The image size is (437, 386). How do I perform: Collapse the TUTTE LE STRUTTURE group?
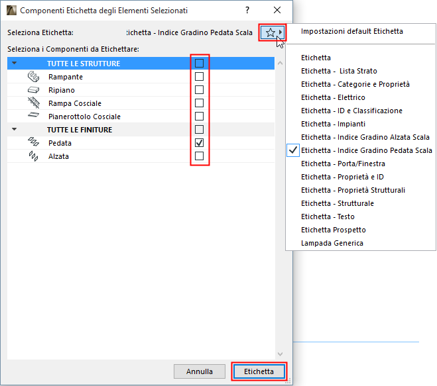coord(14,63)
